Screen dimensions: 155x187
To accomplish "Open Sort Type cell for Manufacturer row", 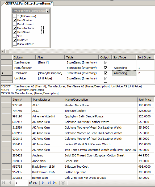I will pyautogui.click(x=124, y=68).
